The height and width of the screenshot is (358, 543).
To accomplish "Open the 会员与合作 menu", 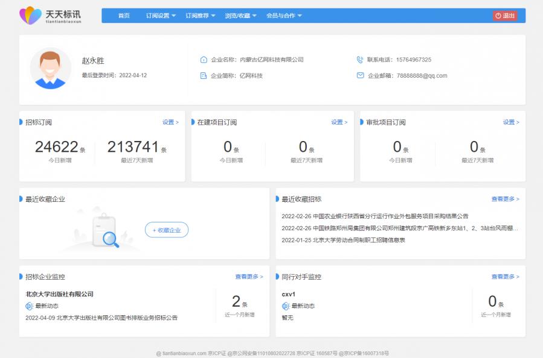I will [284, 16].
